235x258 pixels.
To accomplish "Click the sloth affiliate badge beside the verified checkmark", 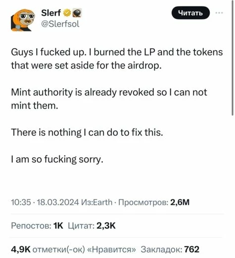I will pyautogui.click(x=77, y=13).
